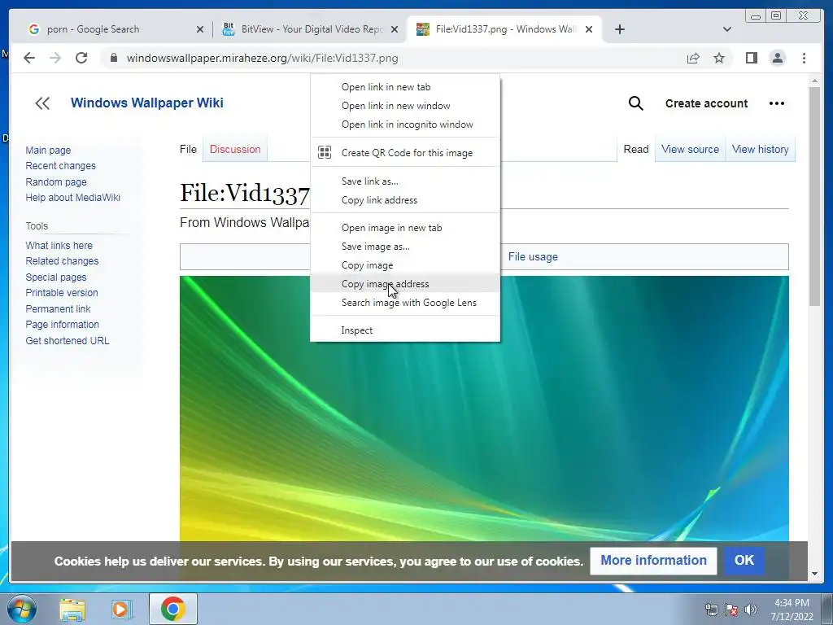Open tab search chevron

pyautogui.click(x=727, y=29)
